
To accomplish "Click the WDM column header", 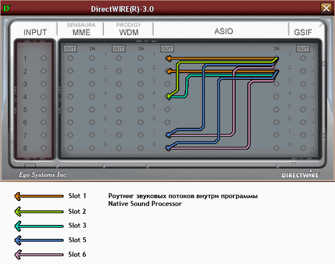I will tap(129, 32).
